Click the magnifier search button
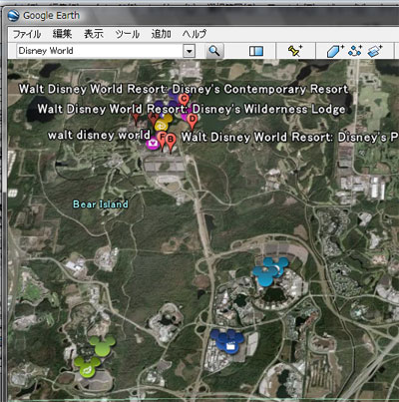 tap(214, 51)
